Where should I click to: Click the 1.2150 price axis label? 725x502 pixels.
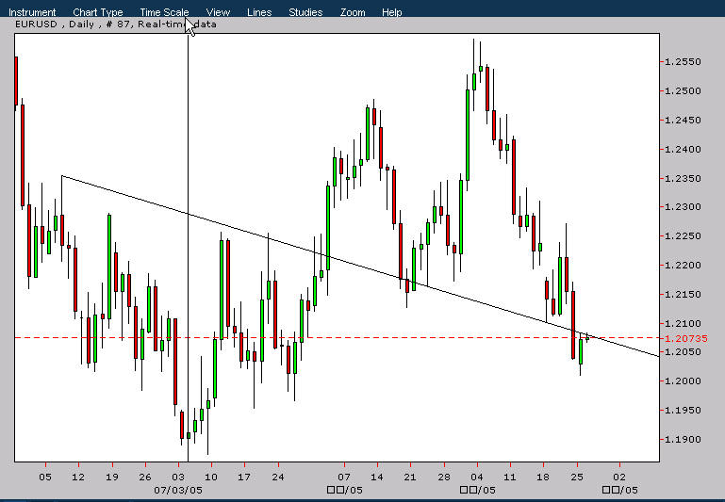tap(683, 294)
